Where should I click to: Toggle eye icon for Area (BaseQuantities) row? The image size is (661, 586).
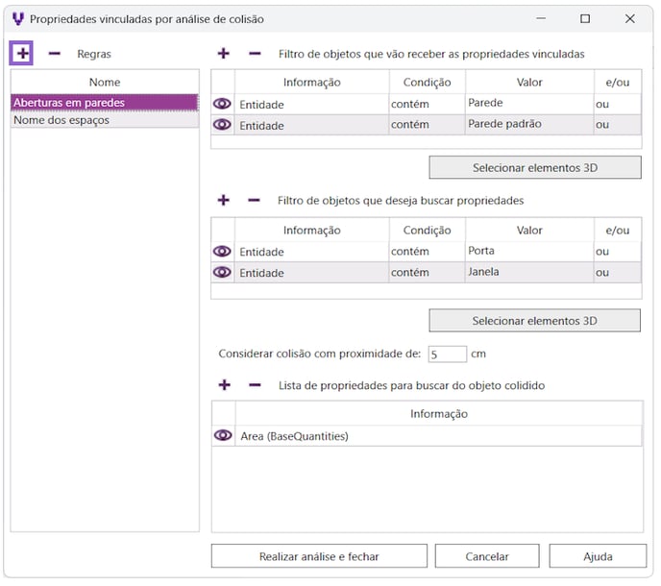tap(223, 435)
